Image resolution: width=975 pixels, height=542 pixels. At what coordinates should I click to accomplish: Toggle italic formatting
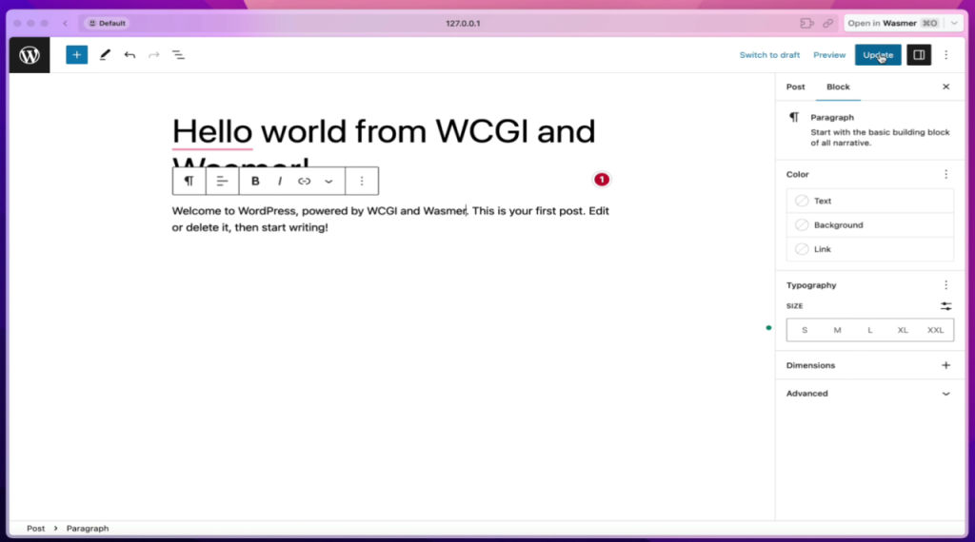click(x=280, y=181)
